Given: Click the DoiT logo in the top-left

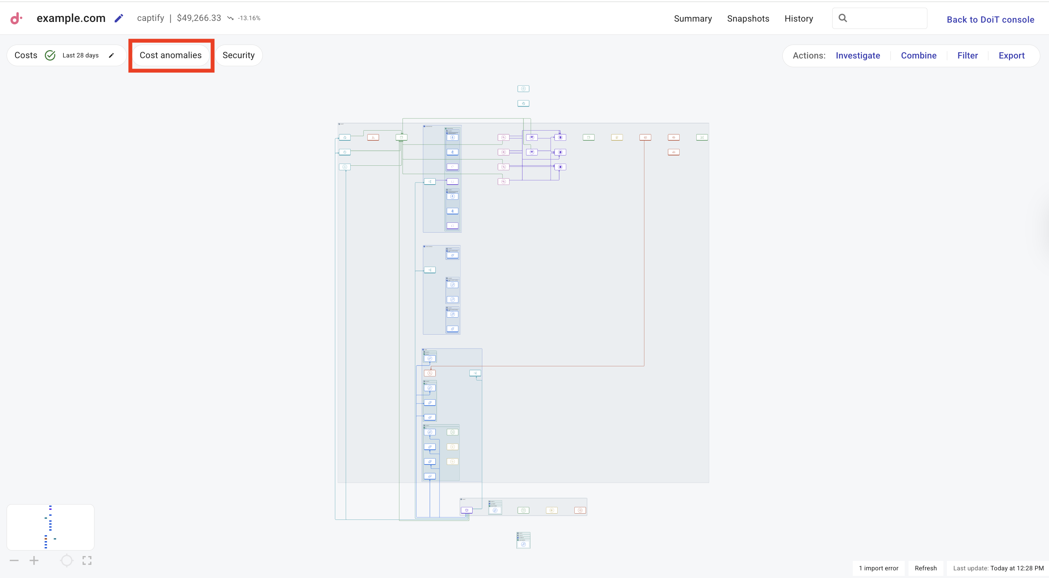Looking at the screenshot, I should (16, 18).
